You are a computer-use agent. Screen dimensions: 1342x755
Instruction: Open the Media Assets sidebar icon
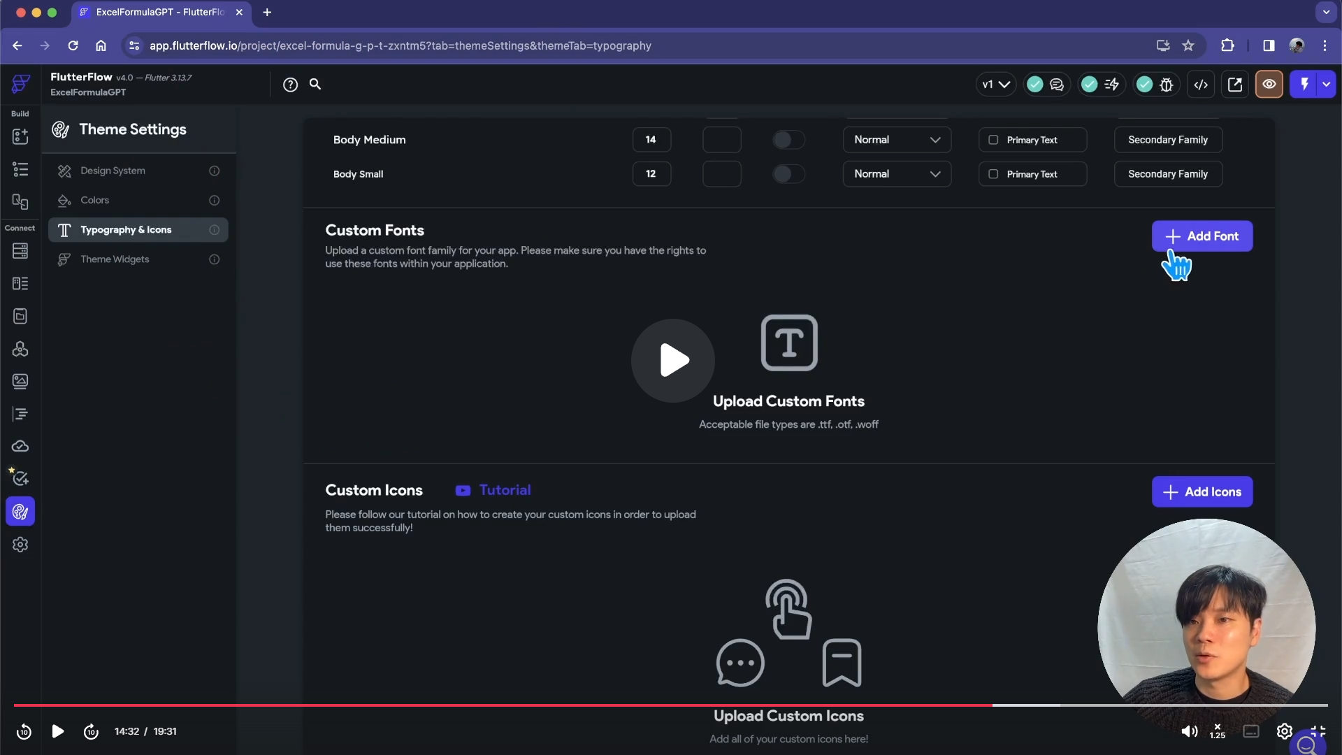(20, 381)
